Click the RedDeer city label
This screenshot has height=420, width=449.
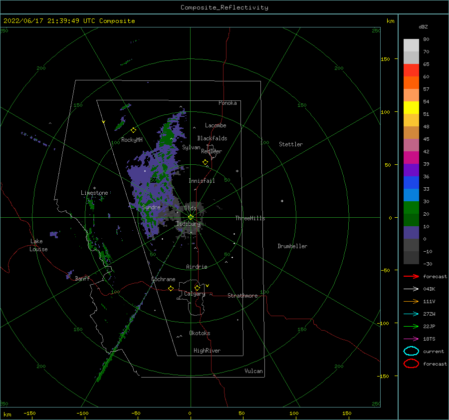[x=212, y=151]
